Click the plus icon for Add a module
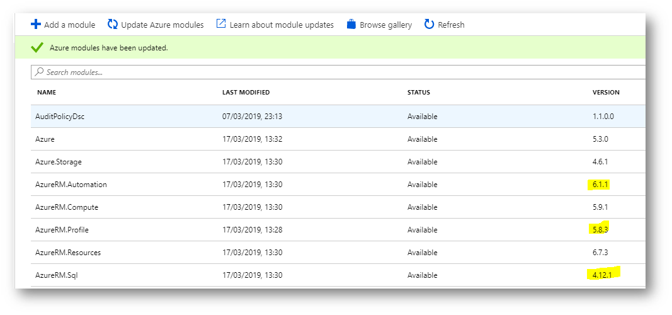 36,24
